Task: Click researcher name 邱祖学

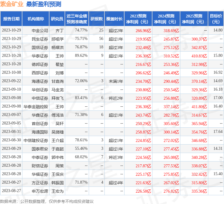Action: click(x=58, y=39)
